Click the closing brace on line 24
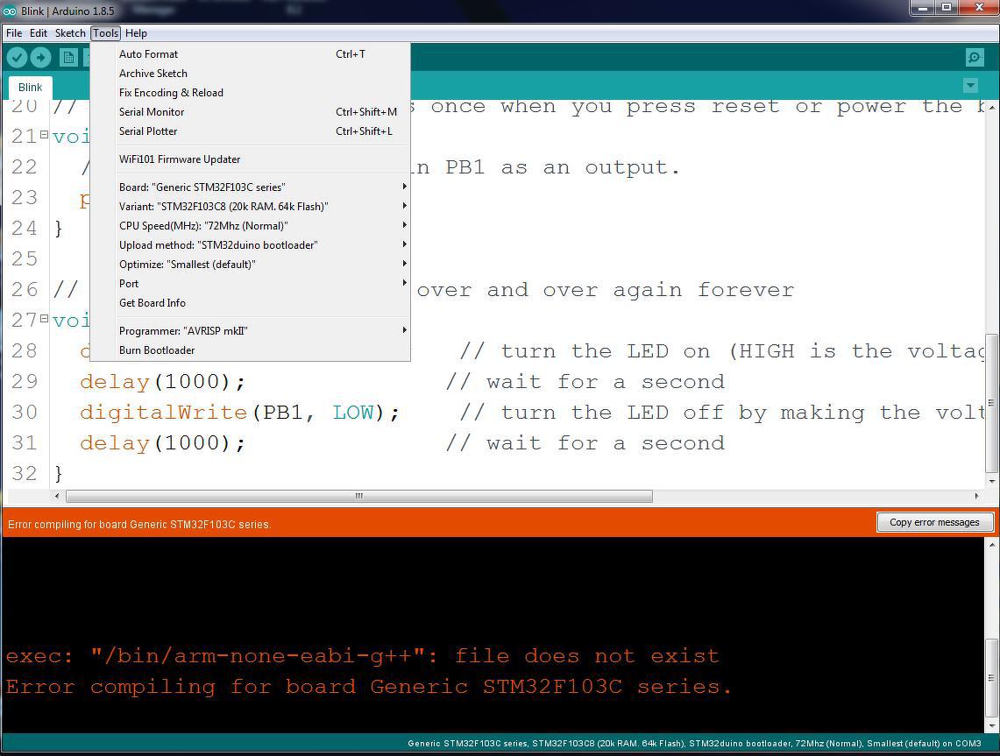This screenshot has height=756, width=1000. 59,229
